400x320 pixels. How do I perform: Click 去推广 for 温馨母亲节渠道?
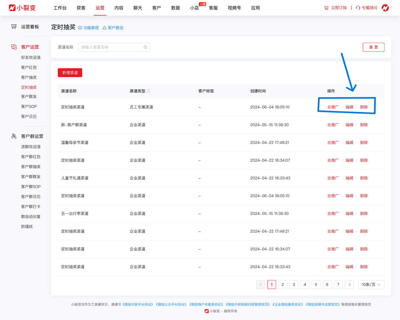333,143
